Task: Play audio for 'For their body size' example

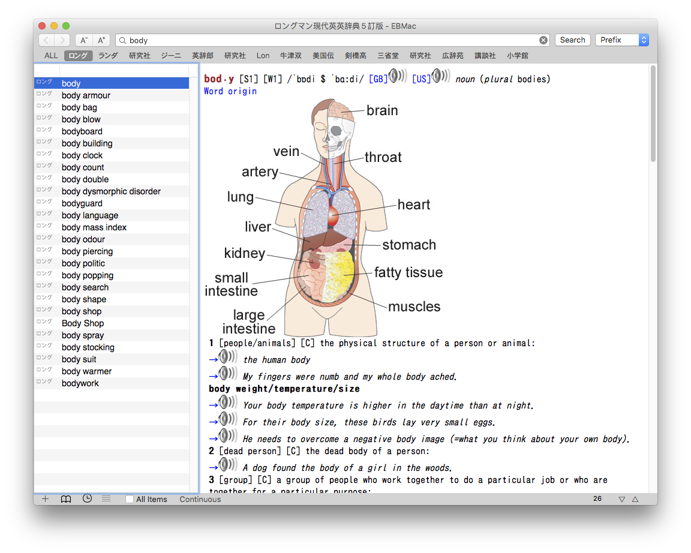Action: click(x=229, y=419)
